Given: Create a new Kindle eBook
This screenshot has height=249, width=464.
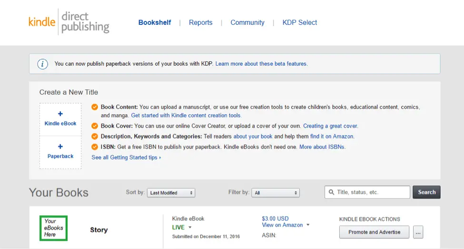Looking at the screenshot, I should coord(60,120).
